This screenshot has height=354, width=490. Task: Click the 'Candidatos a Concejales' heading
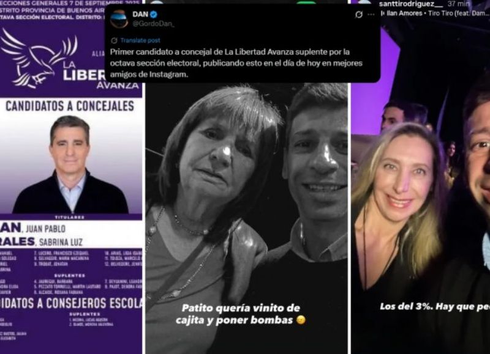70,106
